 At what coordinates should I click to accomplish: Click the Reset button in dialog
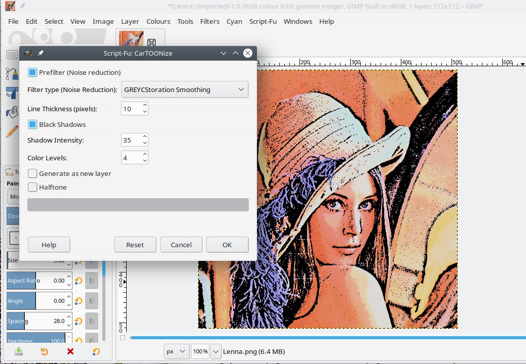(x=135, y=245)
